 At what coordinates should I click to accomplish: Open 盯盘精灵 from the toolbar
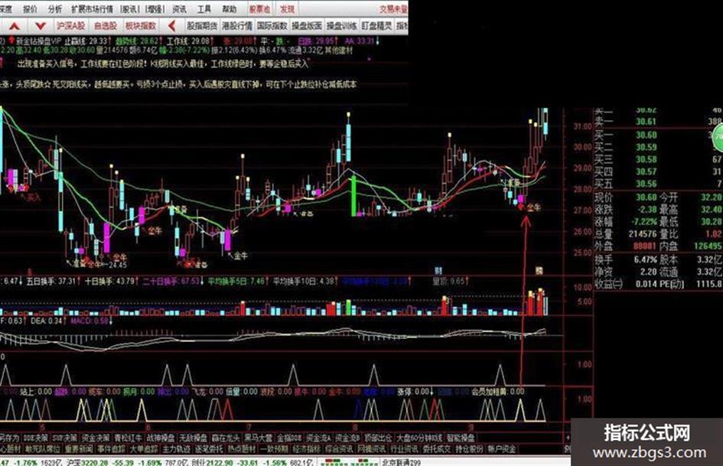(x=376, y=26)
